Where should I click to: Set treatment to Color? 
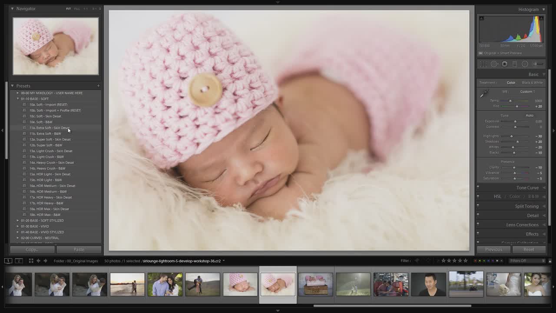click(511, 83)
